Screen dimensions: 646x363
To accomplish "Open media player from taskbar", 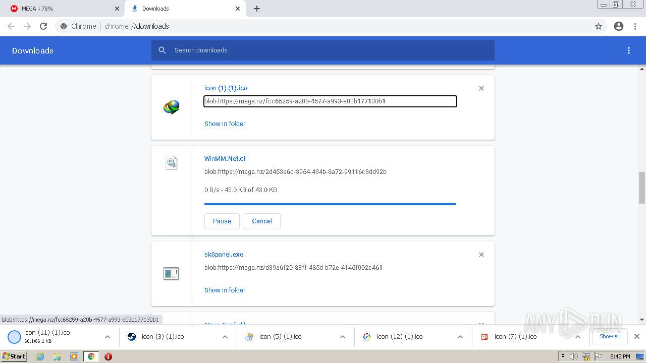I will click(x=74, y=356).
